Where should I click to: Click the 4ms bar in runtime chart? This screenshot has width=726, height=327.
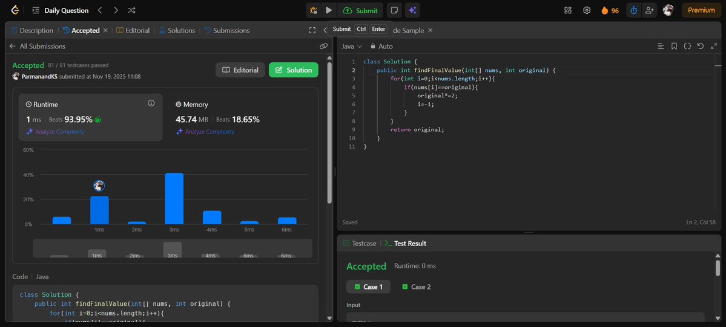212,218
